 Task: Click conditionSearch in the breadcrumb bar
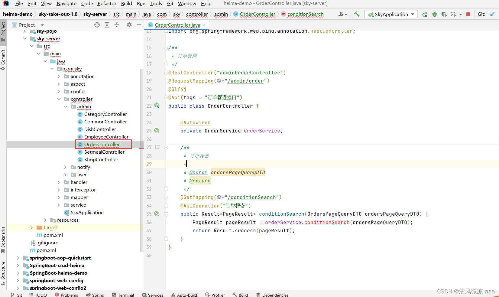pos(305,14)
